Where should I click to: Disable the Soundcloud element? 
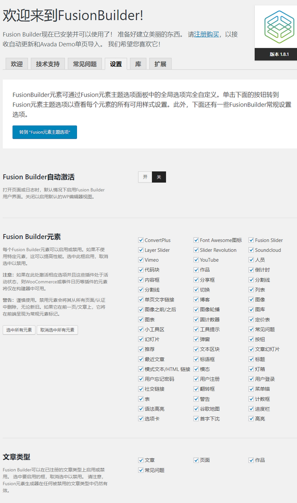tap(251, 250)
